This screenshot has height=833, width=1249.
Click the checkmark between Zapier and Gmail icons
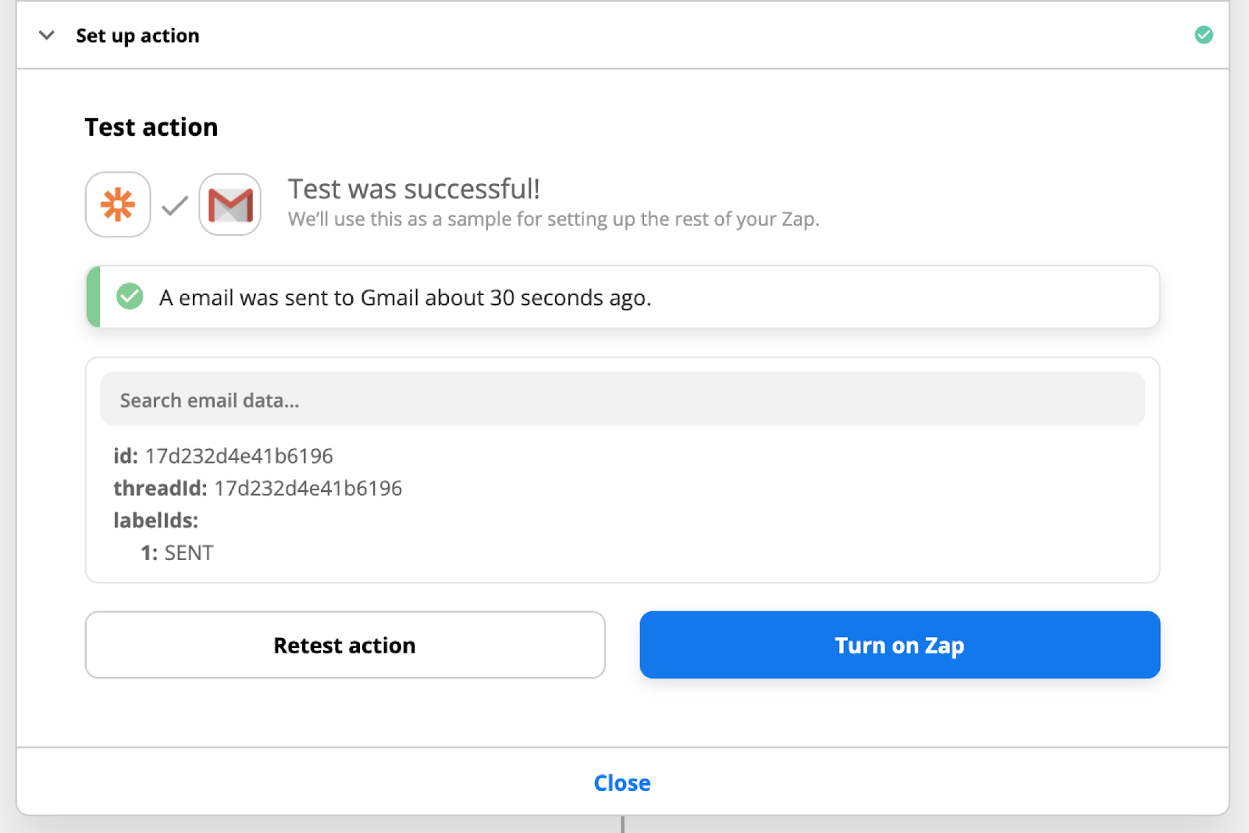[x=173, y=206]
